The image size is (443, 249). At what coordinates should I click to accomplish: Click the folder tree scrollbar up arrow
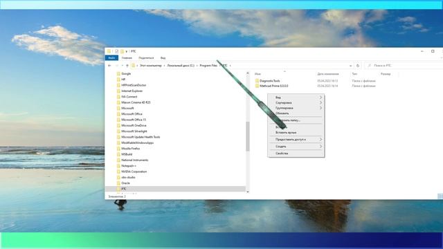tap(248, 73)
